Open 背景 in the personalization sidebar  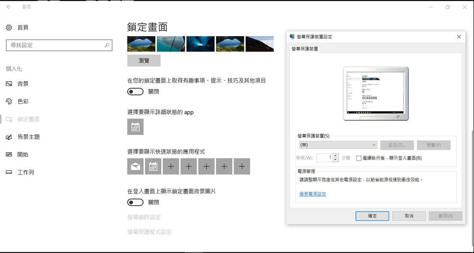click(x=23, y=84)
